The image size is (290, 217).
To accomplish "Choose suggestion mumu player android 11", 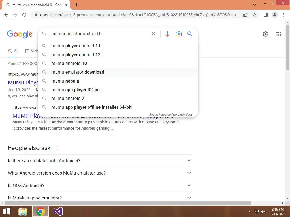I will tap(118, 46).
